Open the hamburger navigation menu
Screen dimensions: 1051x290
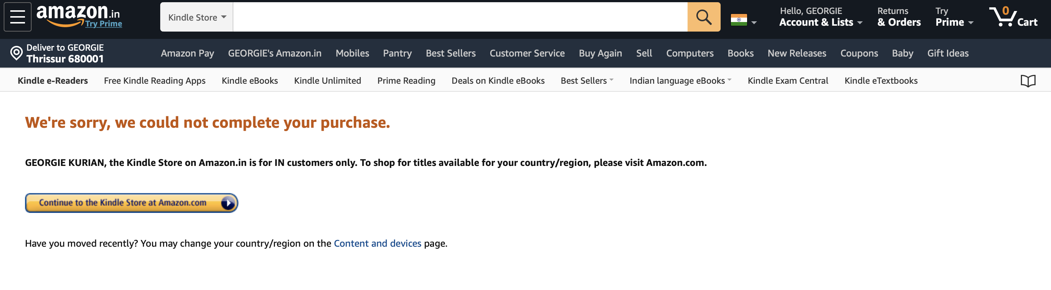tap(17, 17)
